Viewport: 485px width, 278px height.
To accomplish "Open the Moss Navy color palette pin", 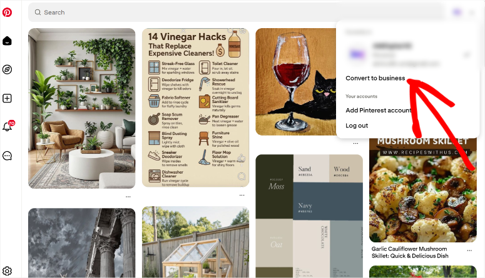I will [x=309, y=216].
